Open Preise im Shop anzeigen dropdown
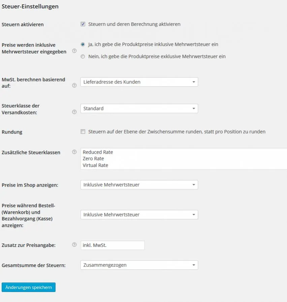 [139, 185]
